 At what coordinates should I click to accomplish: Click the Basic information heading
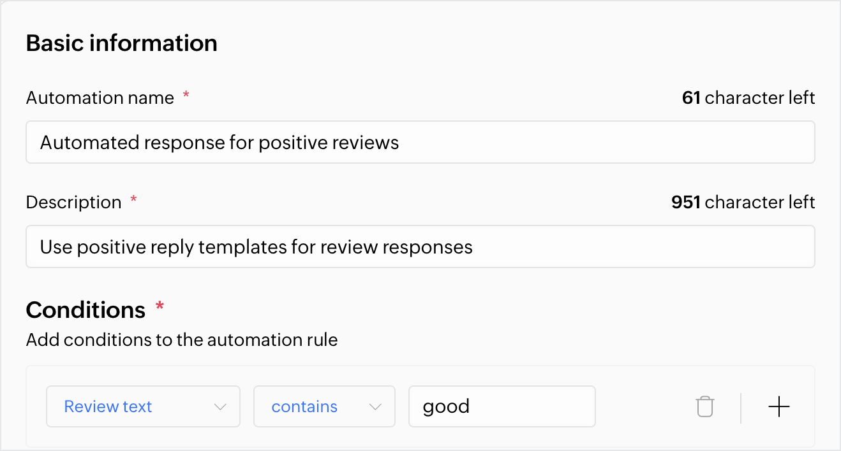[122, 43]
